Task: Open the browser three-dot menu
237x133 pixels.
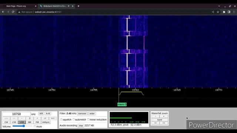Action: tap(234, 12)
